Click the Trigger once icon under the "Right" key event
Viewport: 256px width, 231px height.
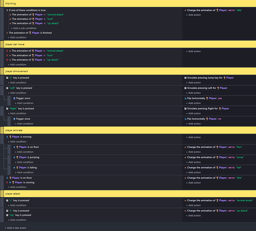(x=14, y=119)
